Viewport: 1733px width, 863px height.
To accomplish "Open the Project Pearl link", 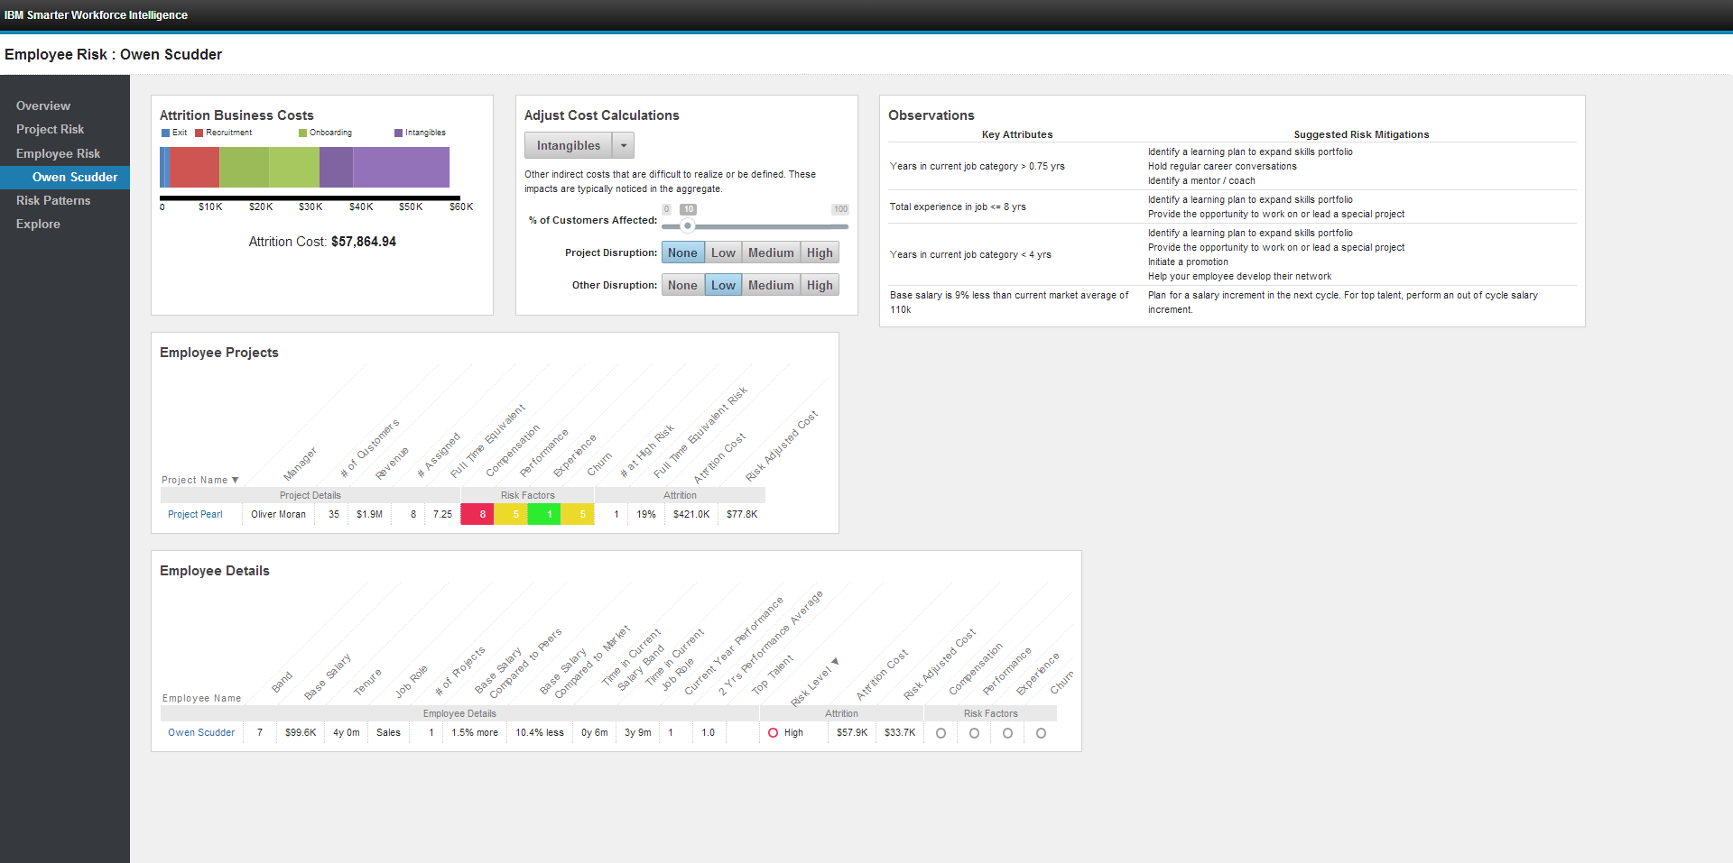I will pyautogui.click(x=195, y=514).
